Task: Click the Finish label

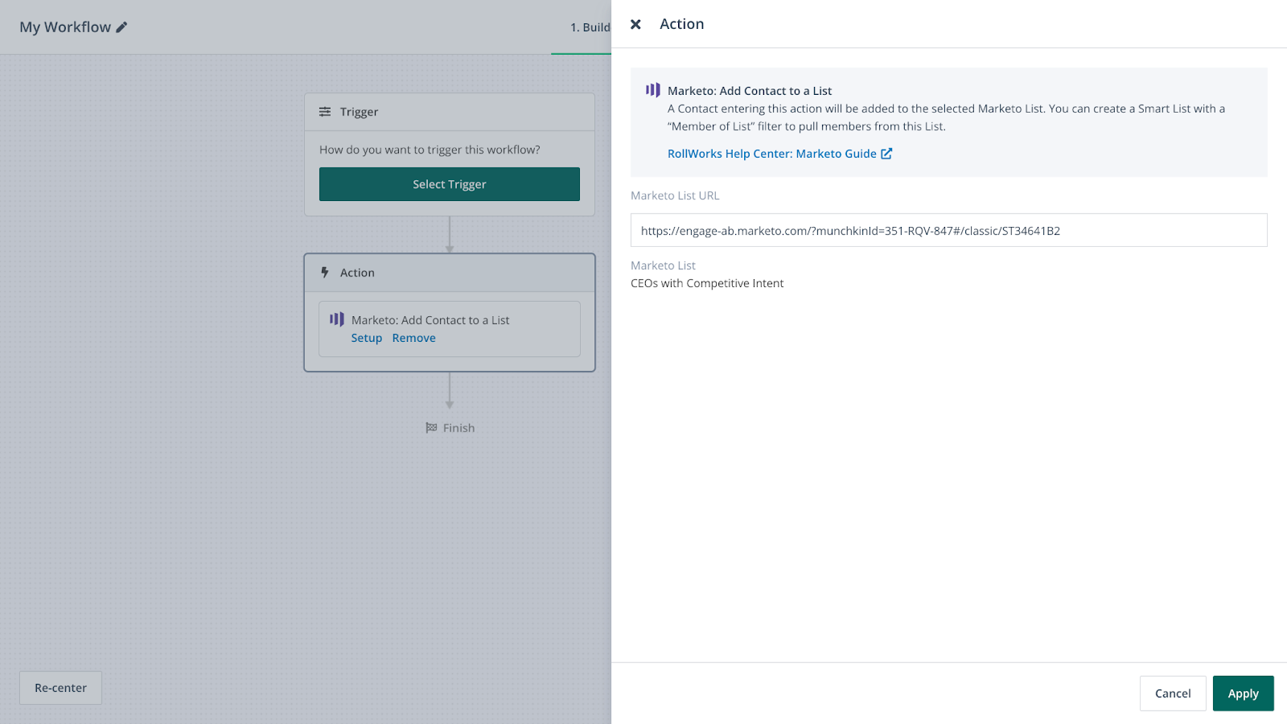Action: coord(459,428)
